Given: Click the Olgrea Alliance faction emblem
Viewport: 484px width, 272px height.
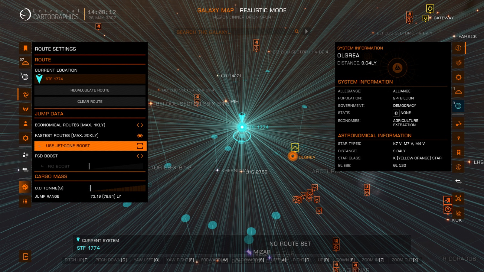Looking at the screenshot, I should click(397, 68).
